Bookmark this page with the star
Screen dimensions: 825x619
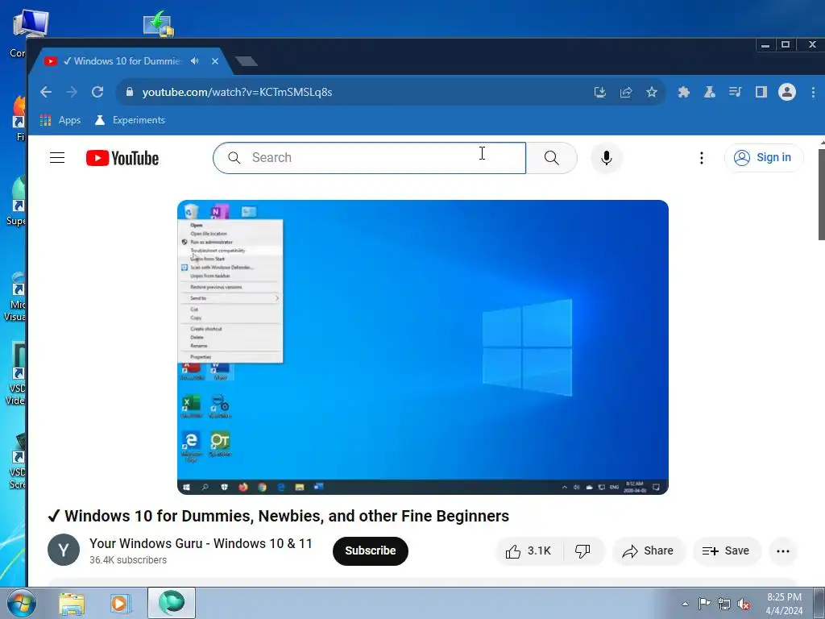coord(651,93)
